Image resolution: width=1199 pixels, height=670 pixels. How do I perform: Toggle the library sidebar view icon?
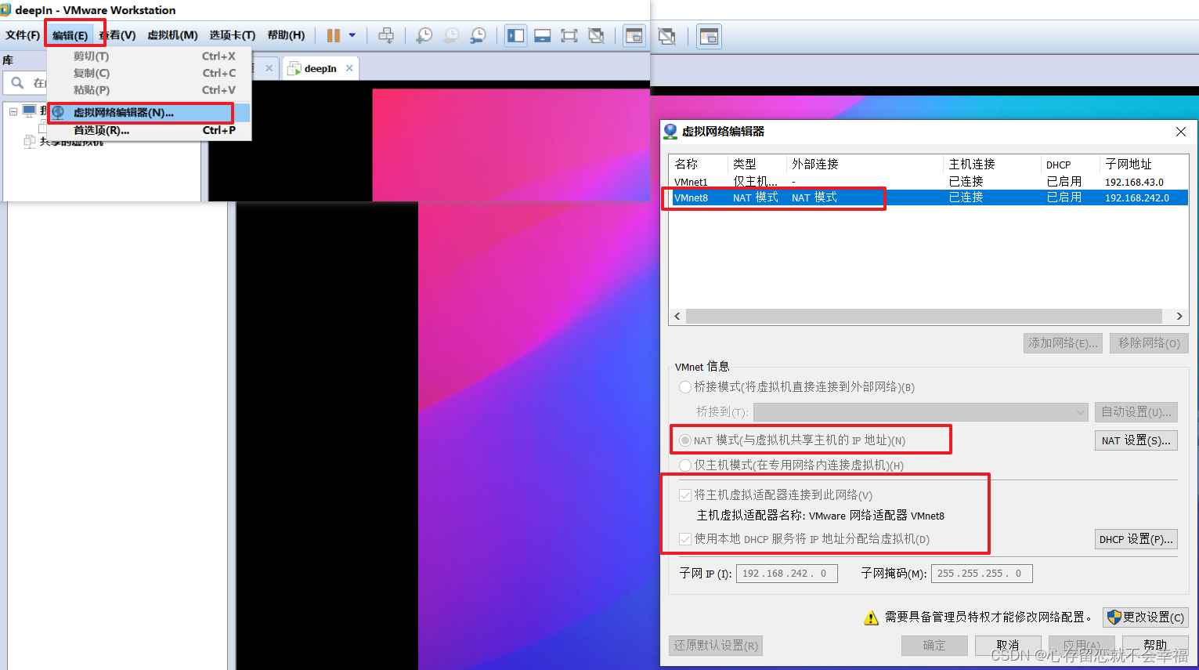tap(515, 35)
